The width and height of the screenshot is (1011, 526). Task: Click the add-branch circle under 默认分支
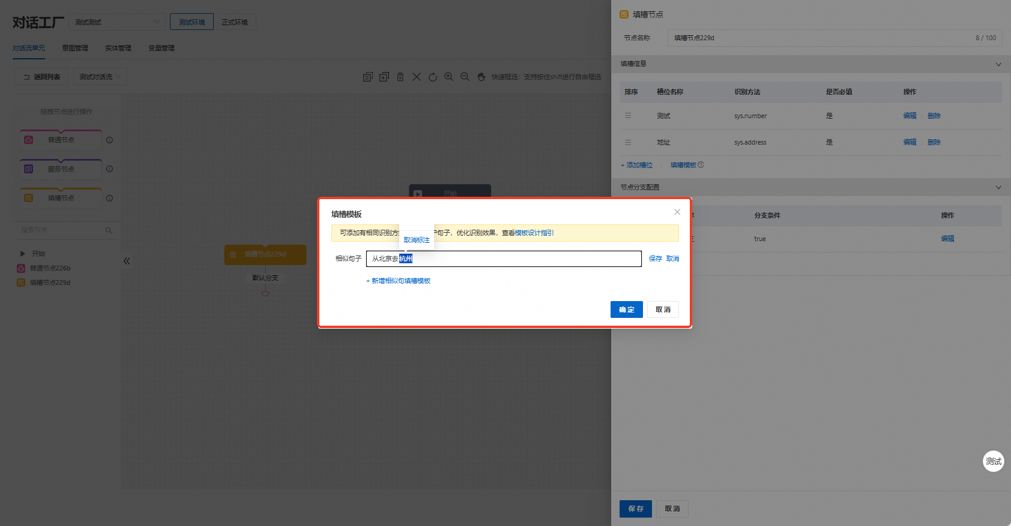tap(265, 293)
